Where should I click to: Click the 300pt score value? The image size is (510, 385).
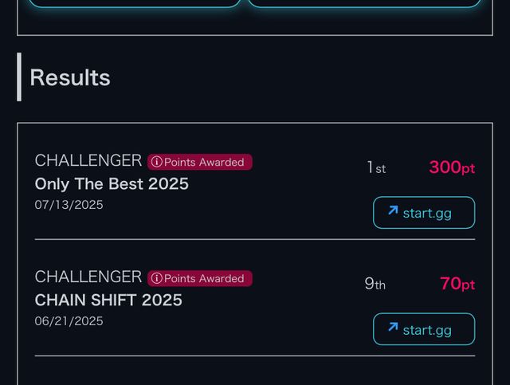point(452,167)
